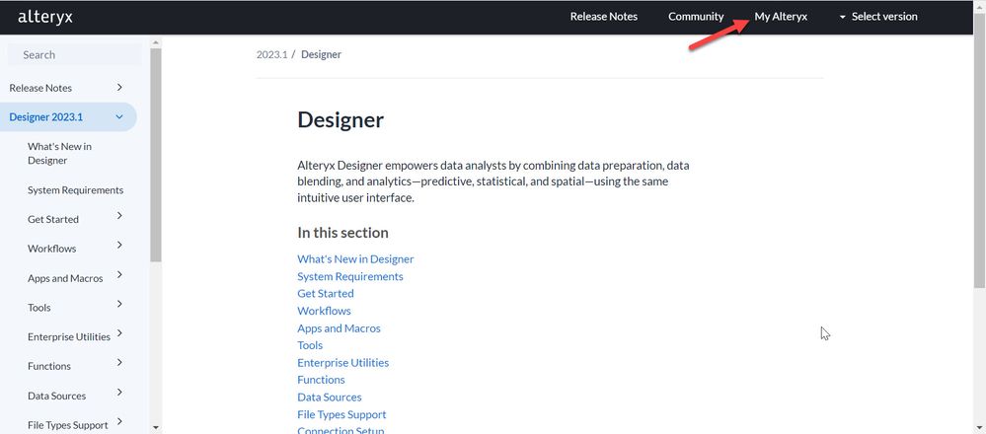Expand Tools chevron in sidebar
Screen dimensions: 986x434
[x=119, y=304]
